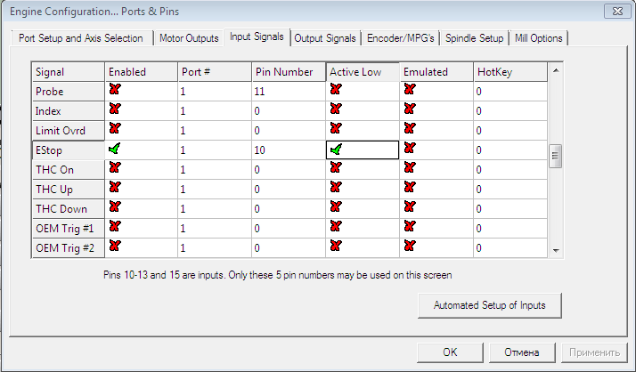Open the Spindle Setup tab
This screenshot has width=636, height=372.
[x=475, y=38]
